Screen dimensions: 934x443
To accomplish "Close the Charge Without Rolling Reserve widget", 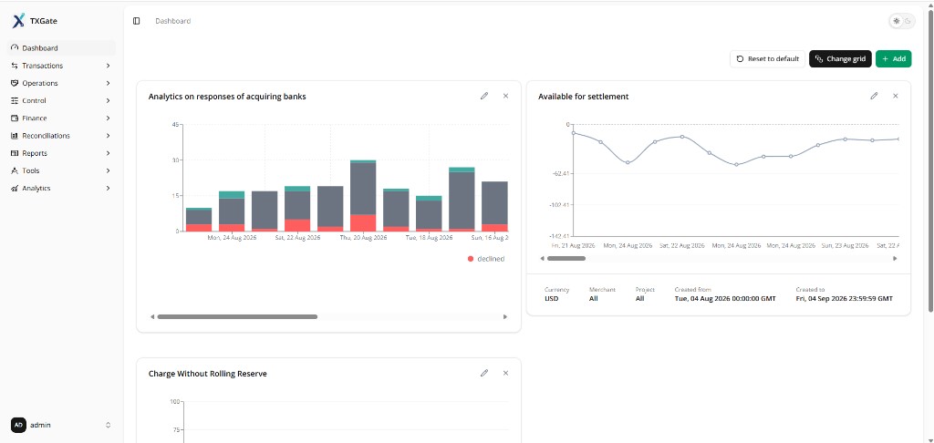I will (505, 374).
